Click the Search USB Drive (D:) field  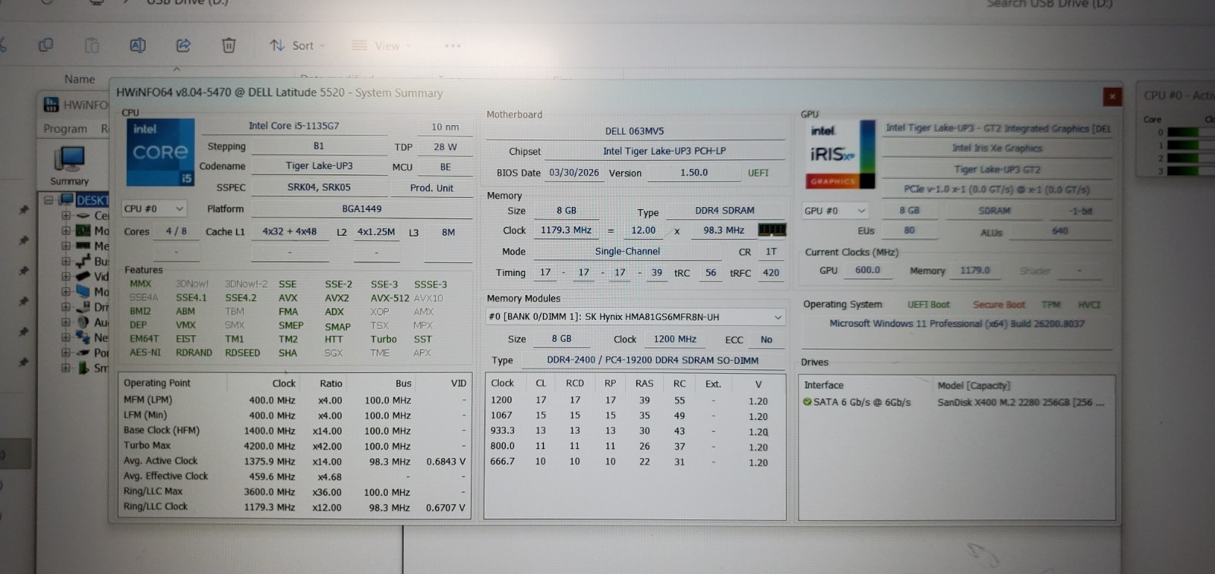pyautogui.click(x=1049, y=4)
